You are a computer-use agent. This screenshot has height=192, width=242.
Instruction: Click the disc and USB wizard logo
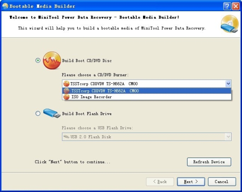(230, 24)
